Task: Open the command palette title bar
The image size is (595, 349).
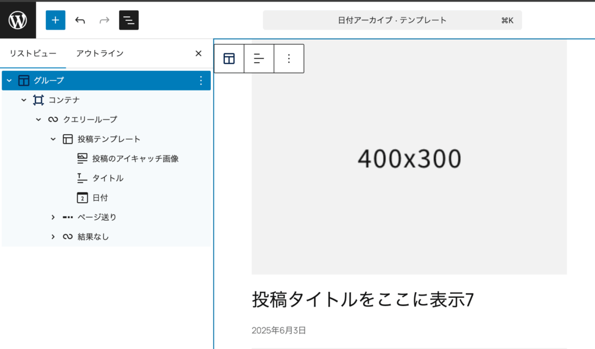Action: click(392, 20)
